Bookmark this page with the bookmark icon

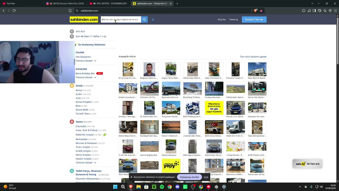70,11
